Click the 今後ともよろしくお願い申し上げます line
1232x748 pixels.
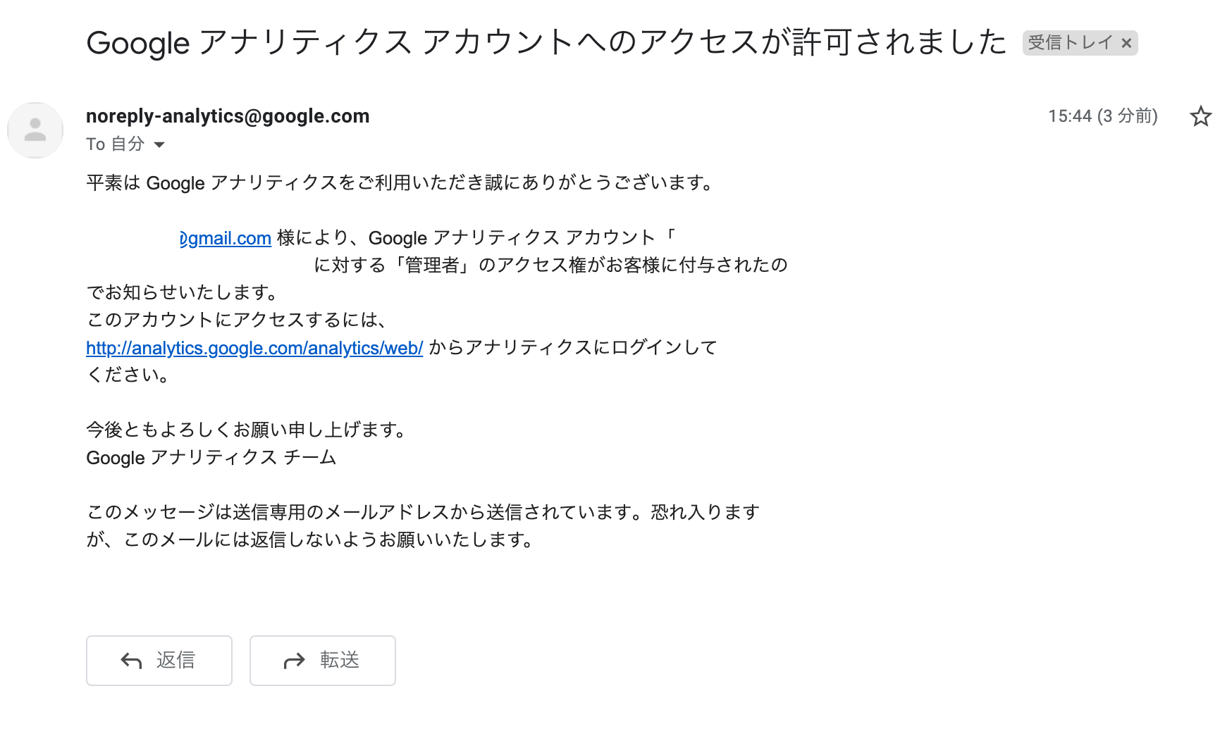248,430
